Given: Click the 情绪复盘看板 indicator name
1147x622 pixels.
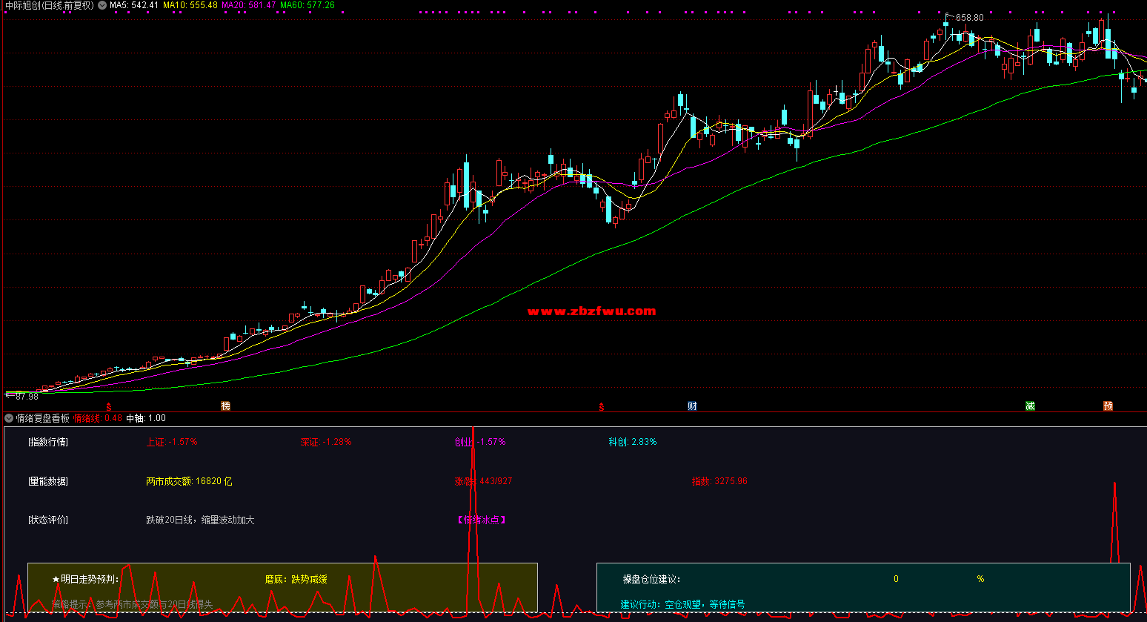Looking at the screenshot, I should [x=42, y=418].
